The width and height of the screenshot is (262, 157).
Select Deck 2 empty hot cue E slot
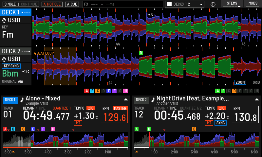pos(240,91)
